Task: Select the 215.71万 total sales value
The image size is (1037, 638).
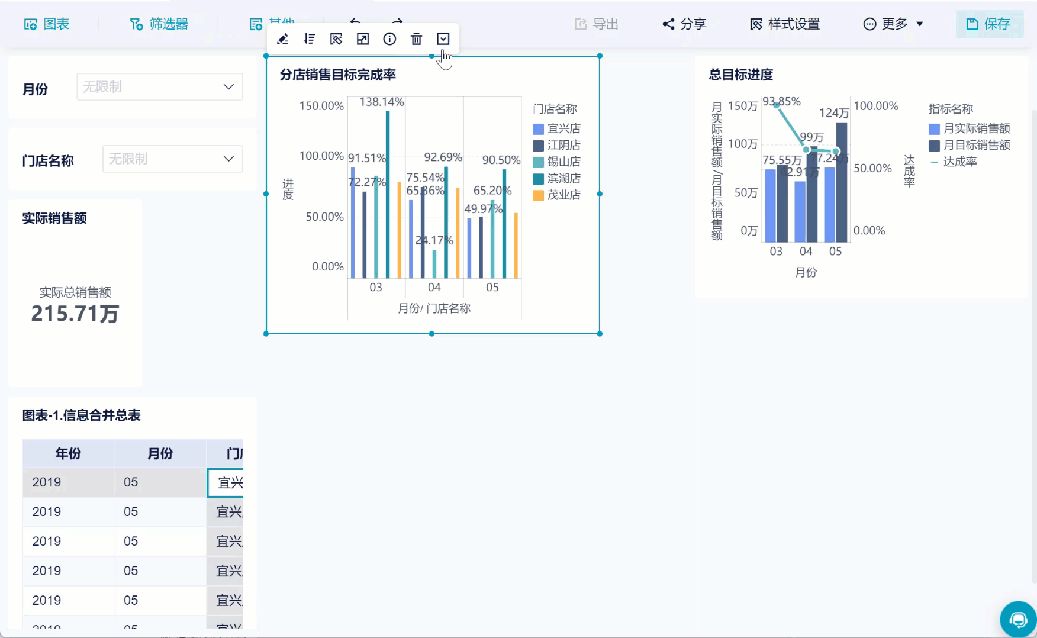Action: (75, 314)
